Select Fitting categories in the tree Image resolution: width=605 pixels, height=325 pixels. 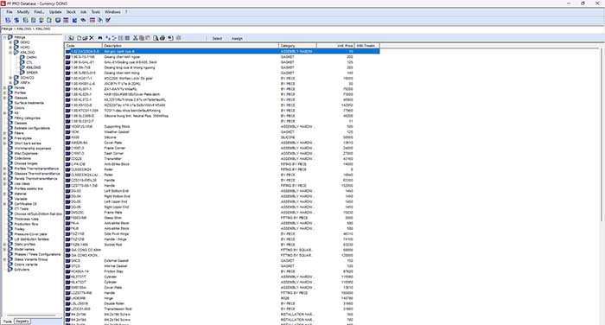[27, 118]
